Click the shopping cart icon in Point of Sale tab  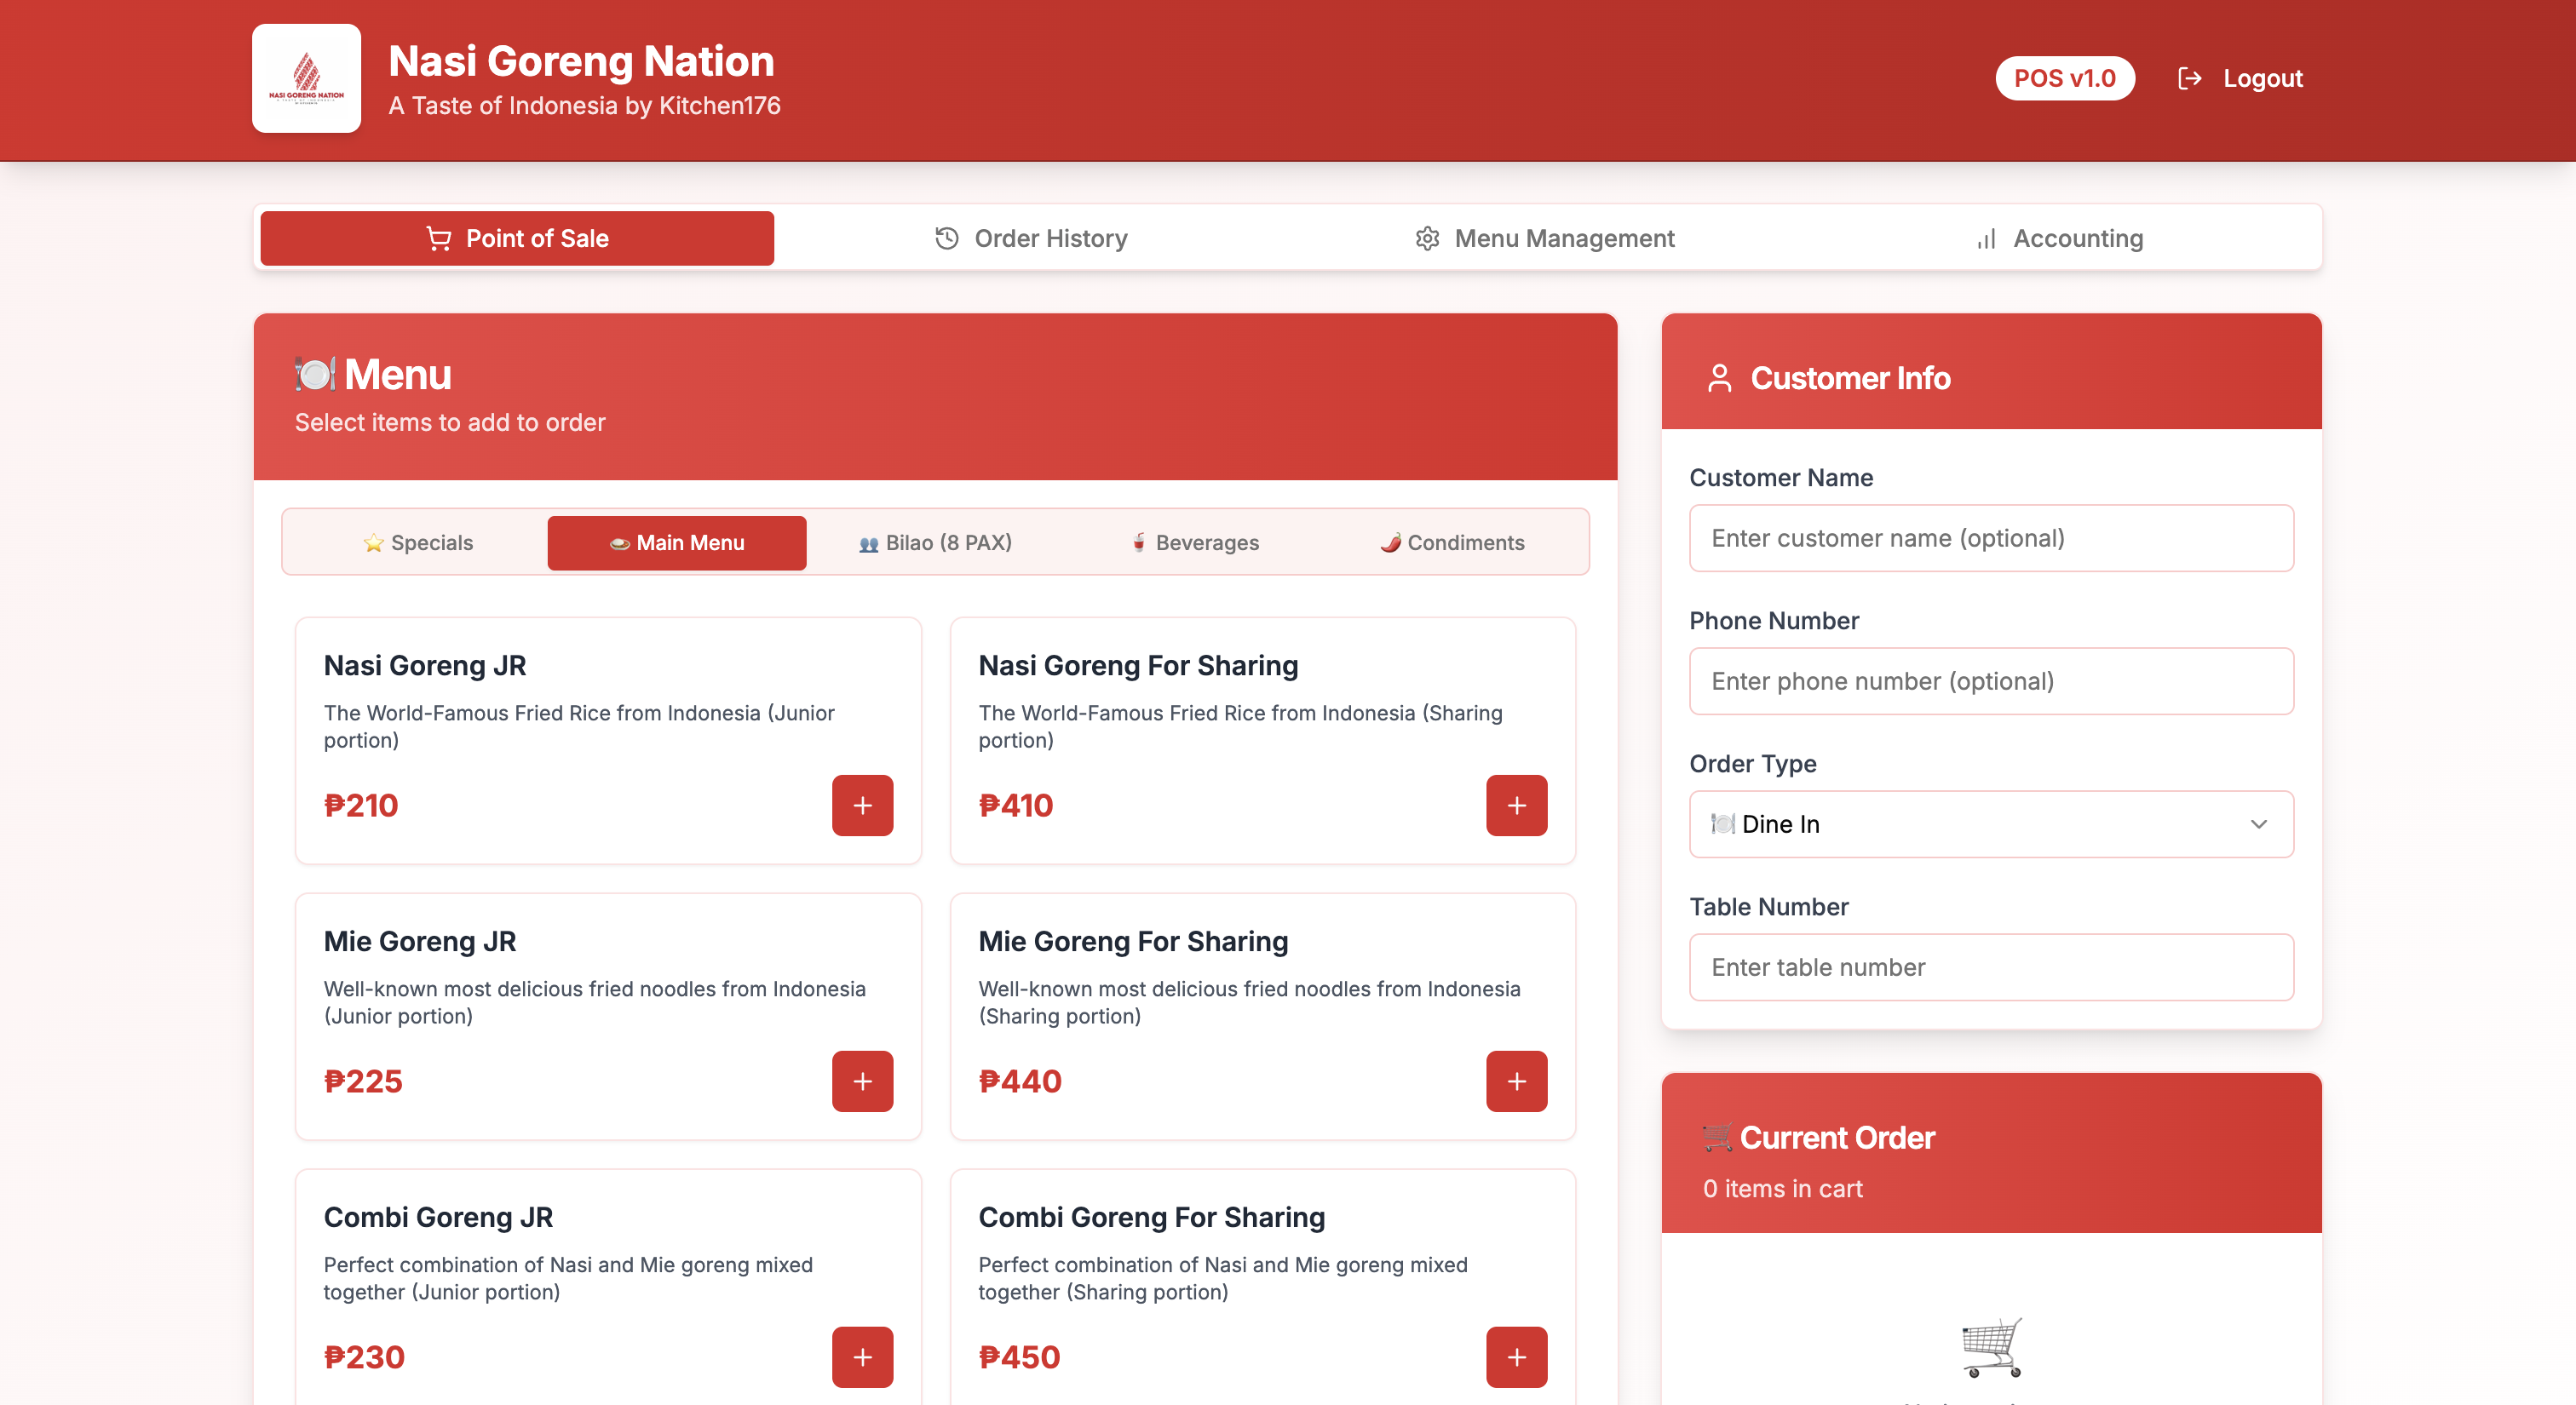[x=438, y=238]
